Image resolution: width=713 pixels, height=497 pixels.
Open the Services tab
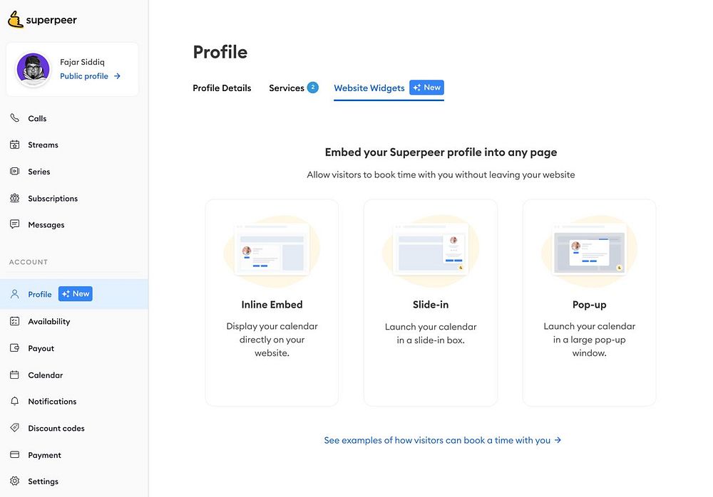tap(287, 88)
